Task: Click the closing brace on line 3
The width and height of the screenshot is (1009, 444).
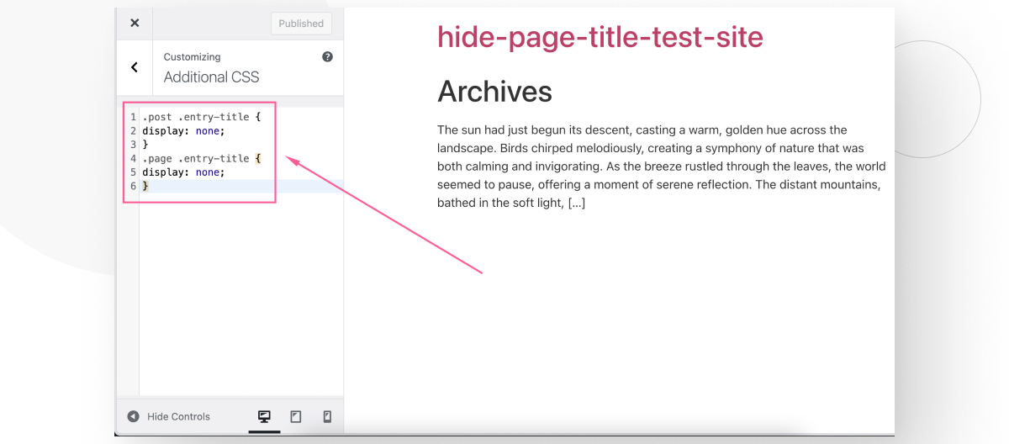Action: pyautogui.click(x=145, y=145)
